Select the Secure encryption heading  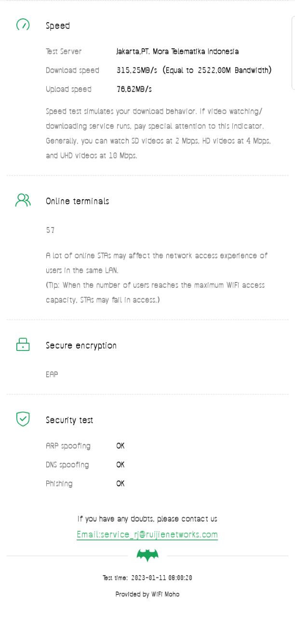[x=81, y=346]
